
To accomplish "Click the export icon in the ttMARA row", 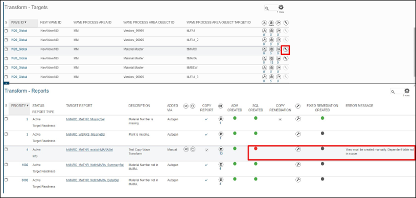I will point(279,58).
